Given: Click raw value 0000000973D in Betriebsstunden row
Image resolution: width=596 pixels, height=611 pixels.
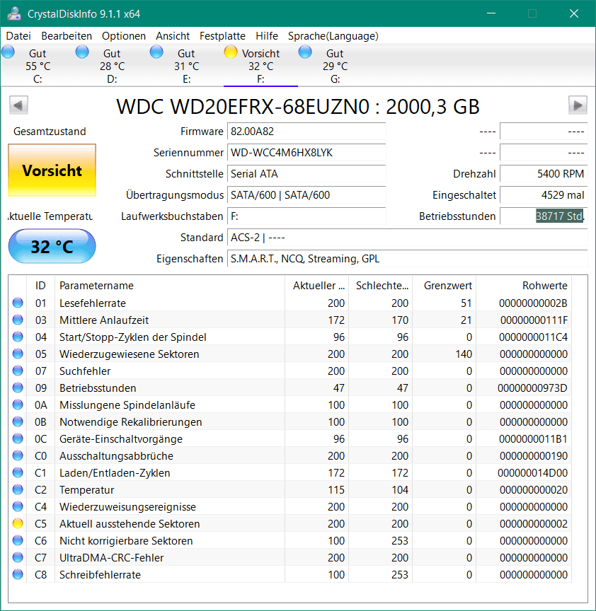Looking at the screenshot, I should tap(532, 388).
